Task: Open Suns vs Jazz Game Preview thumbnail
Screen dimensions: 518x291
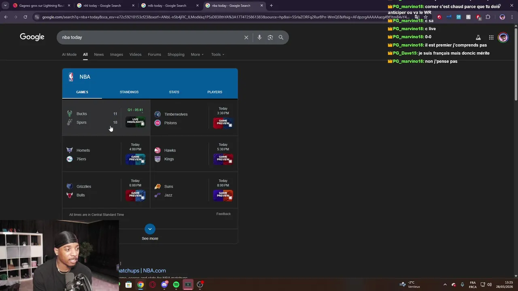Action: [x=223, y=195]
